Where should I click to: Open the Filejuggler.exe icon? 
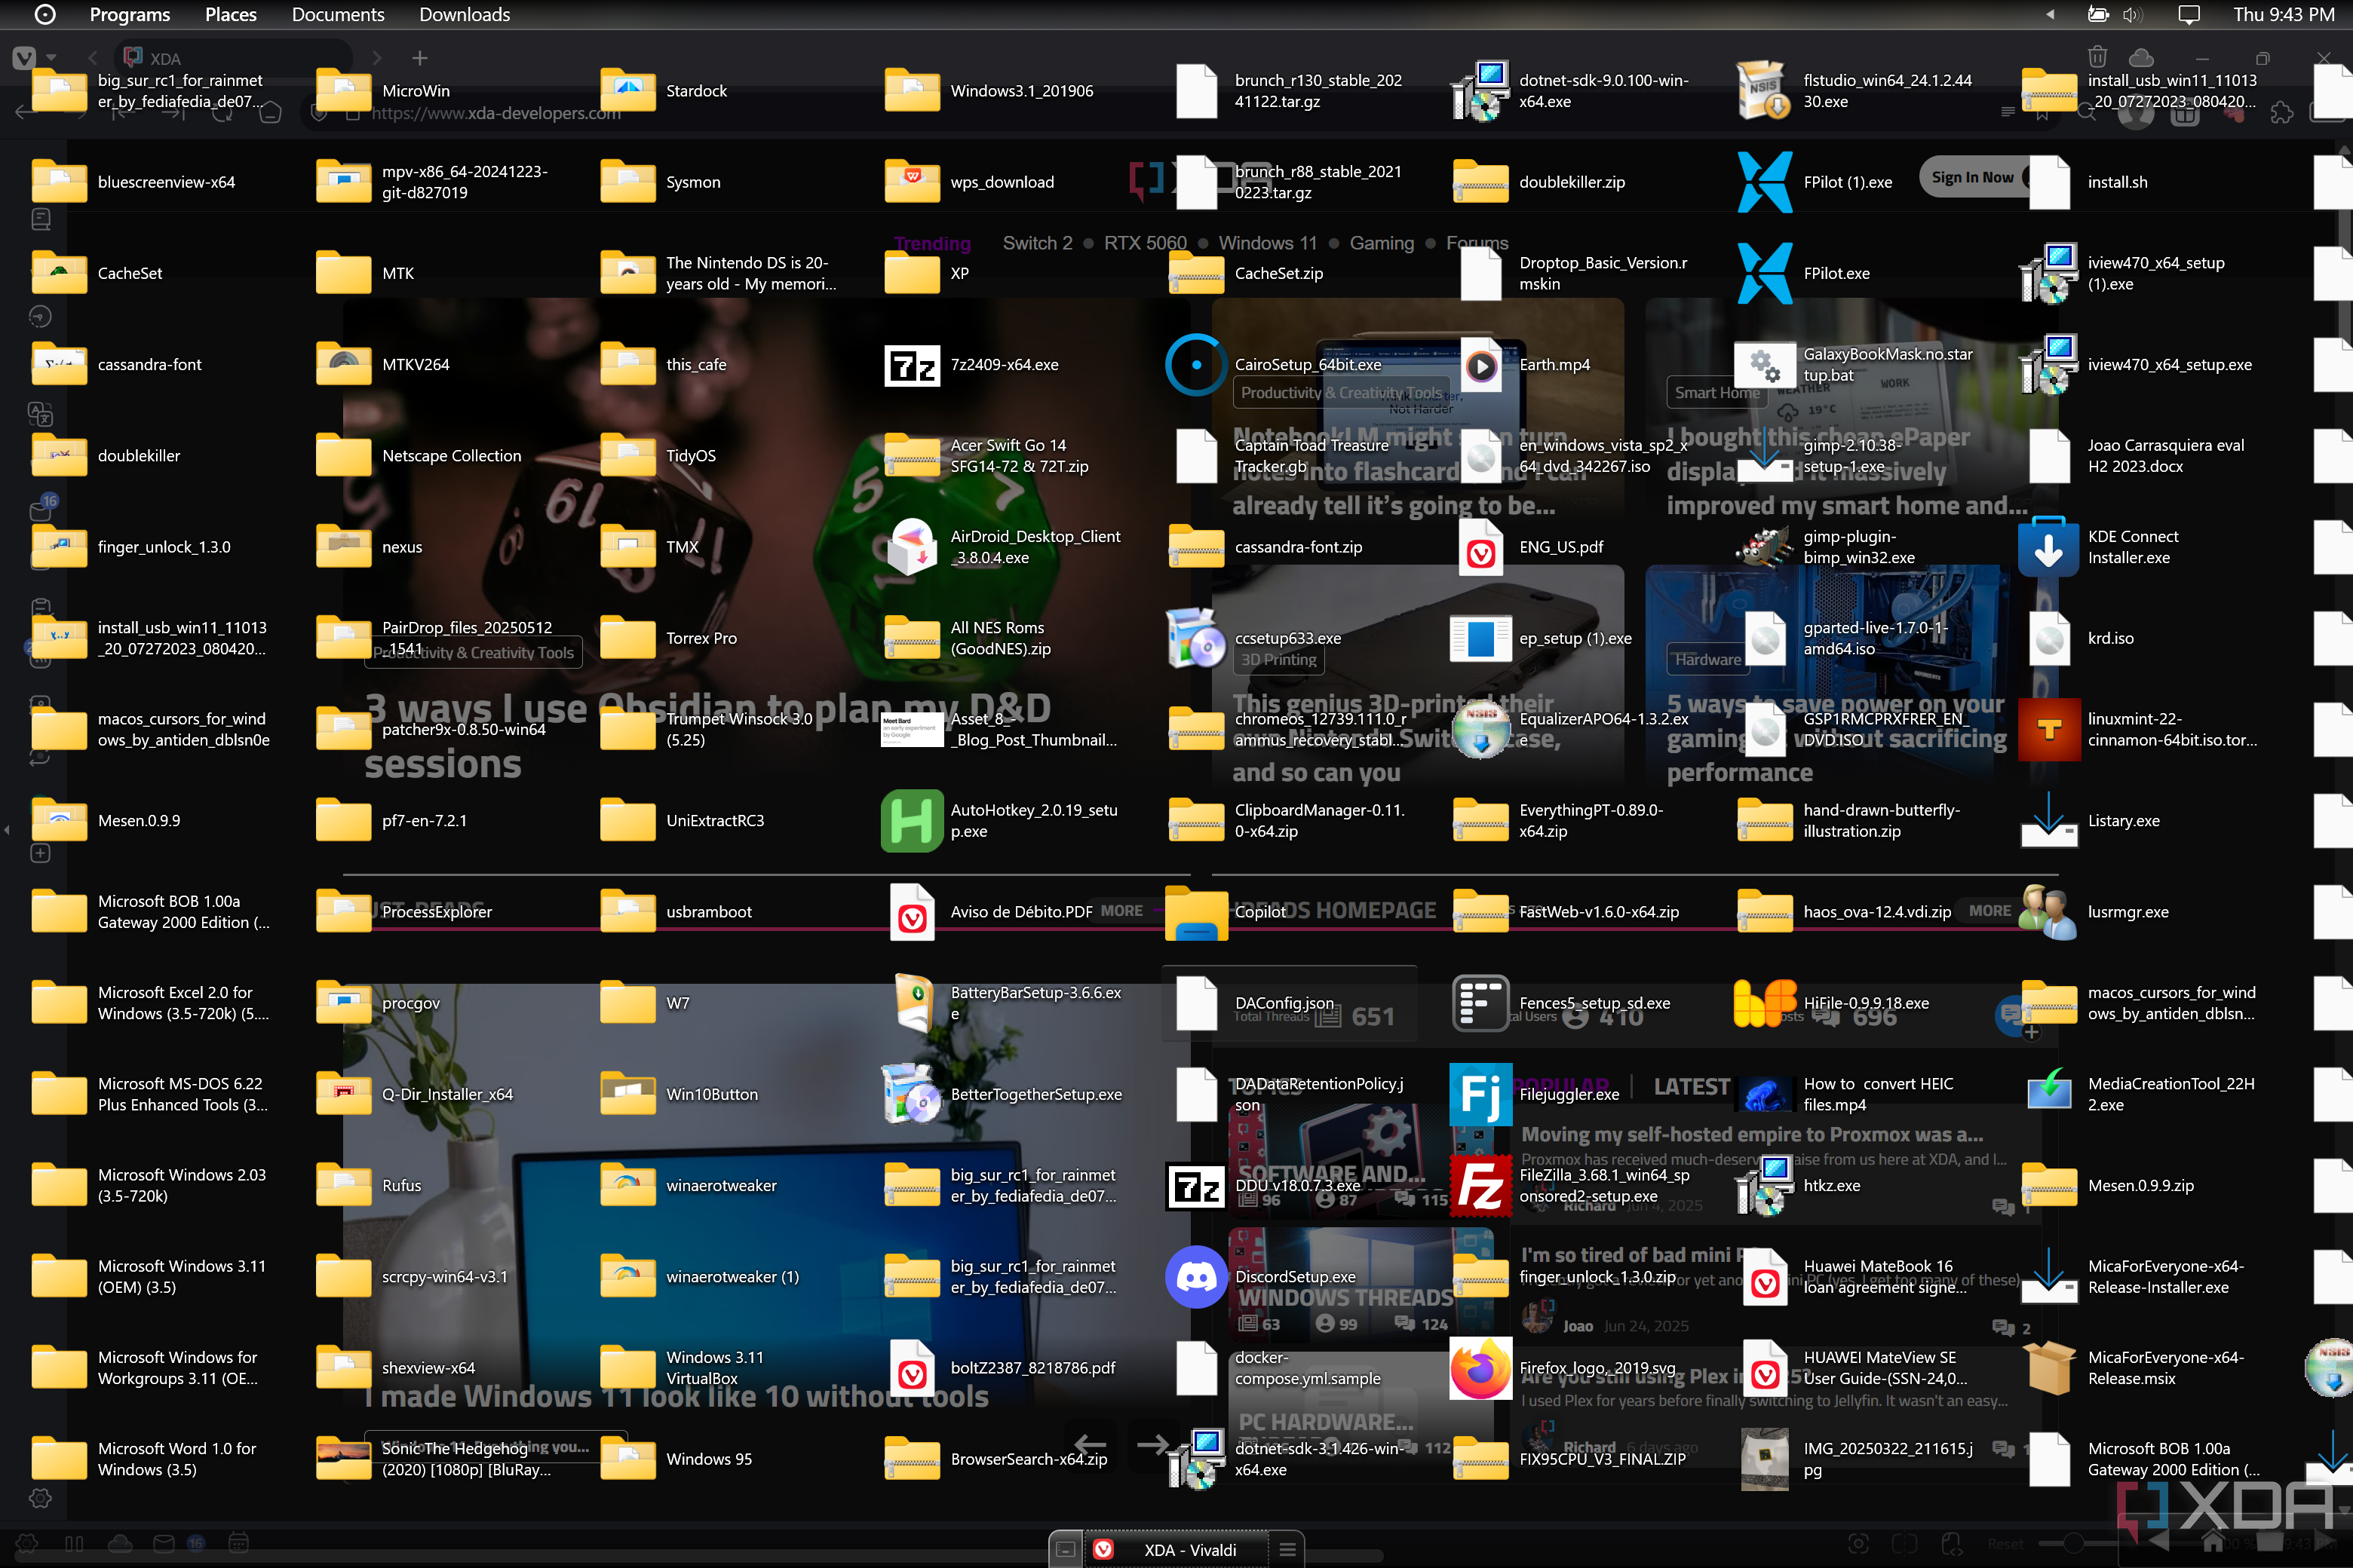point(1480,1094)
